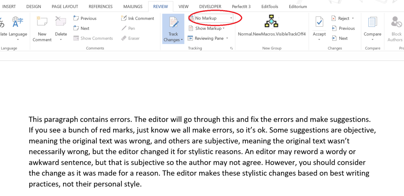404x196 pixels.
Task: Select the Eraser tool
Action: pyautogui.click(x=131, y=38)
